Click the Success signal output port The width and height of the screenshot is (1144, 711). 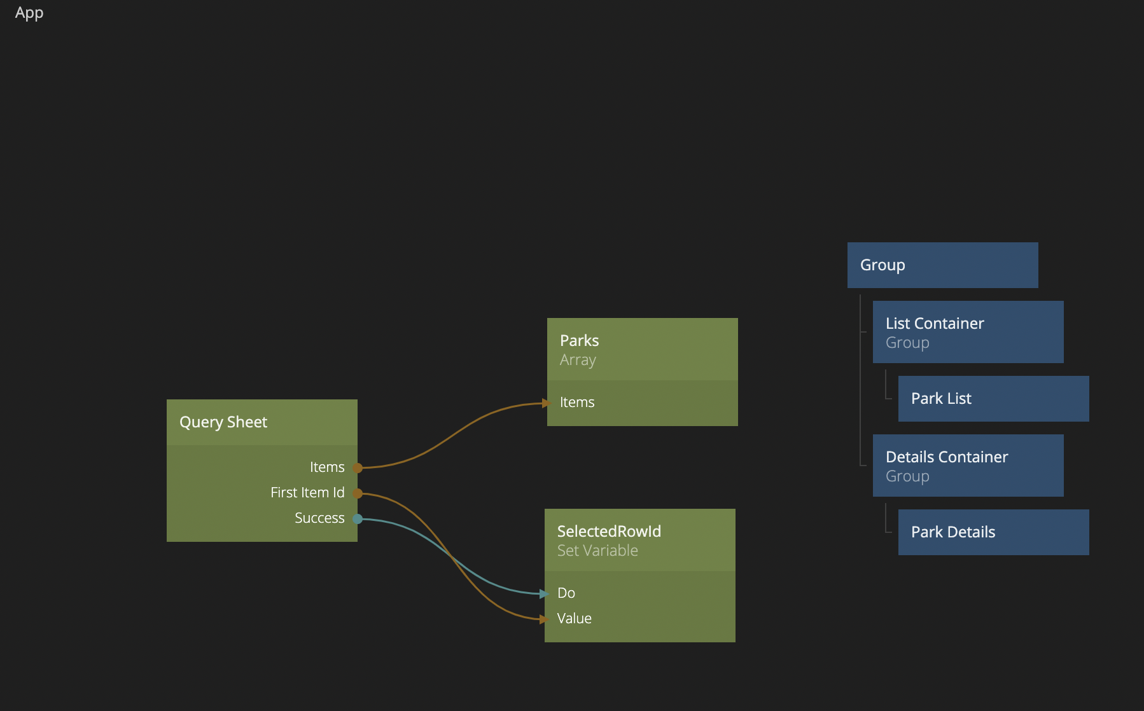click(x=358, y=519)
